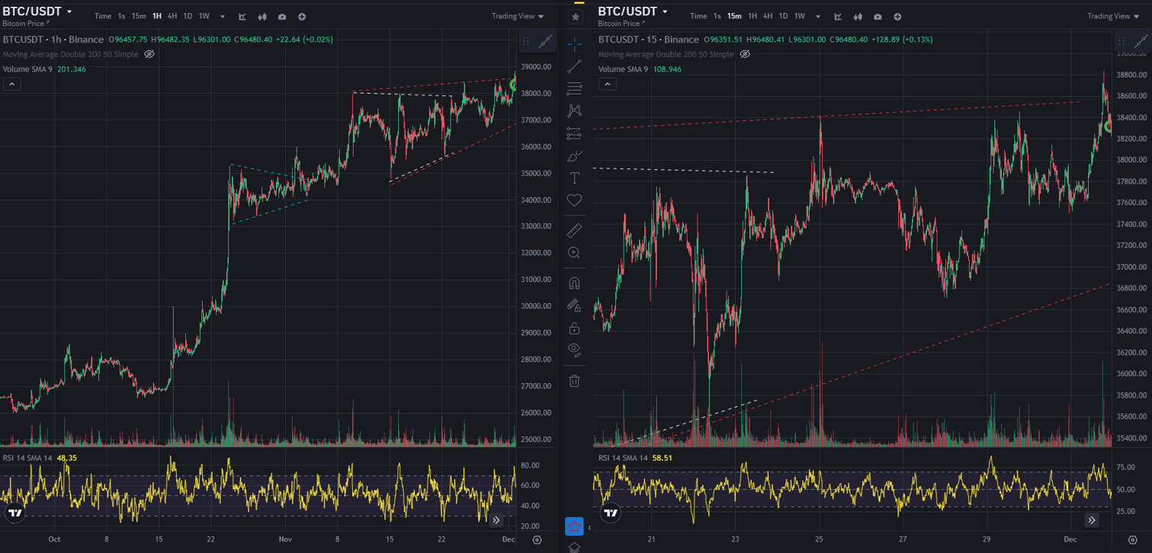Click BTCUSDT 1h Binance symbol legend
The image size is (1152, 553).
tap(53, 39)
